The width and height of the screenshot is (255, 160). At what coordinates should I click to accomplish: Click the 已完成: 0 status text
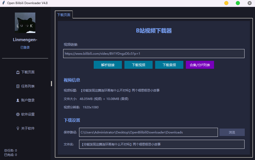click(10, 155)
